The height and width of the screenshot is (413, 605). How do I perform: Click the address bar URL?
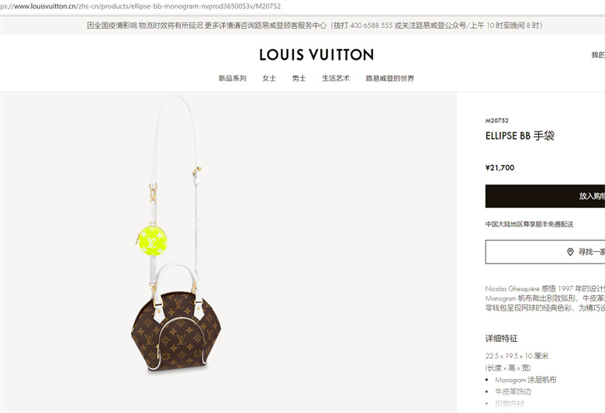140,6
